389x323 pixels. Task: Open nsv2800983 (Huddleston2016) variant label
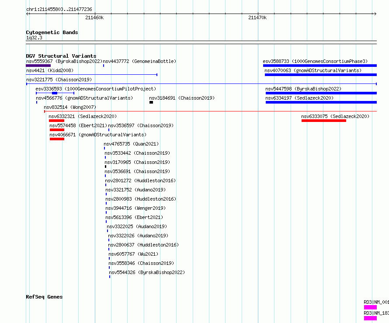141,199
